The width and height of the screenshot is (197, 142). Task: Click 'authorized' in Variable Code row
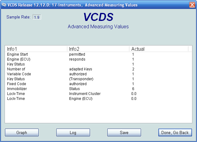[x=78, y=74]
